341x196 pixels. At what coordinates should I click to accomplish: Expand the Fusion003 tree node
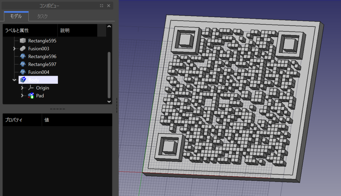point(14,49)
